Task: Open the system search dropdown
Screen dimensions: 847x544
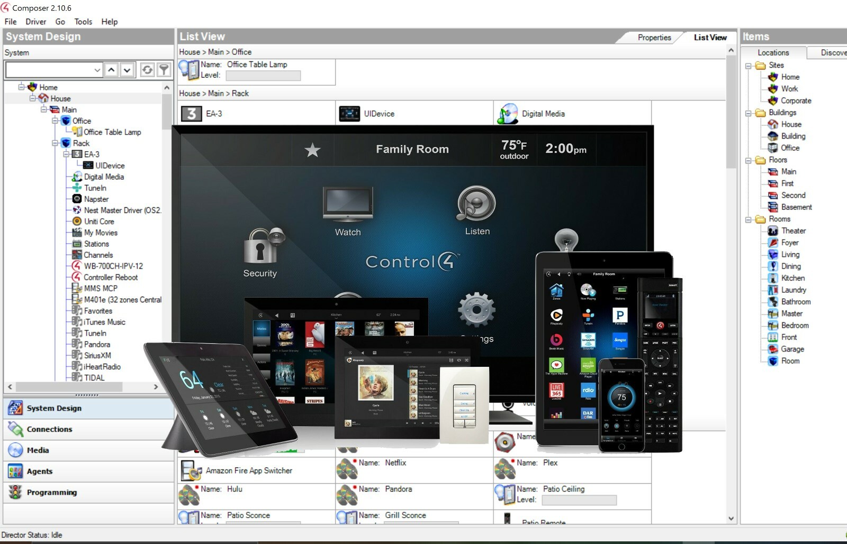Action: (x=97, y=70)
